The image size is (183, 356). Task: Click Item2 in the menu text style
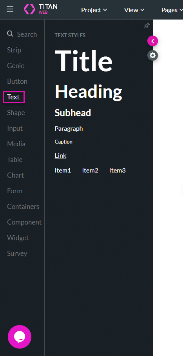[90, 171]
